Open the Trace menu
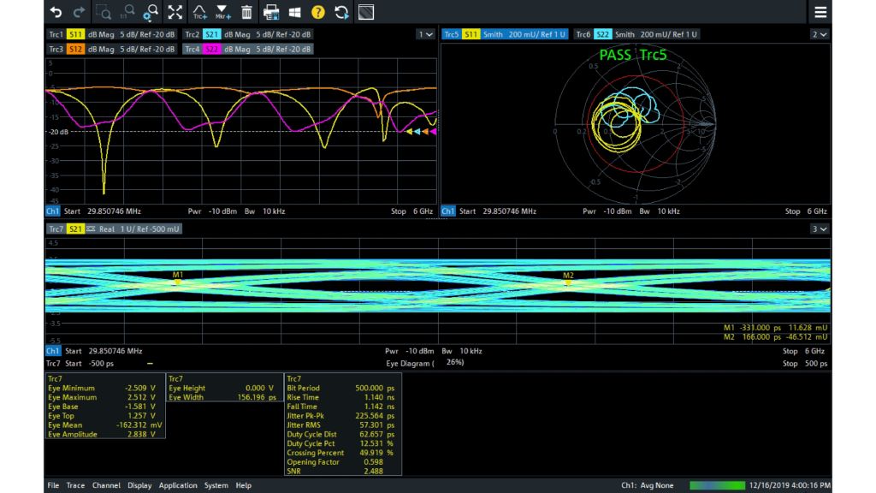 coord(75,485)
